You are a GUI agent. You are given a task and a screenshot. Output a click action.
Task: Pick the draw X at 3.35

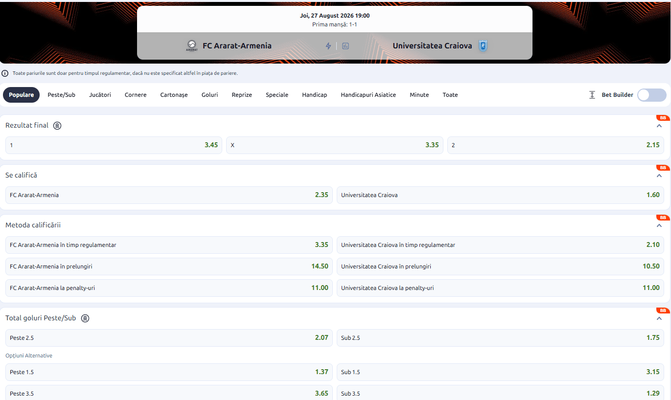[x=335, y=145]
